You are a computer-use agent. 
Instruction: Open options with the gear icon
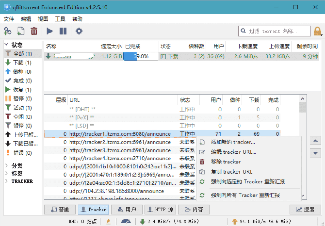79,31
